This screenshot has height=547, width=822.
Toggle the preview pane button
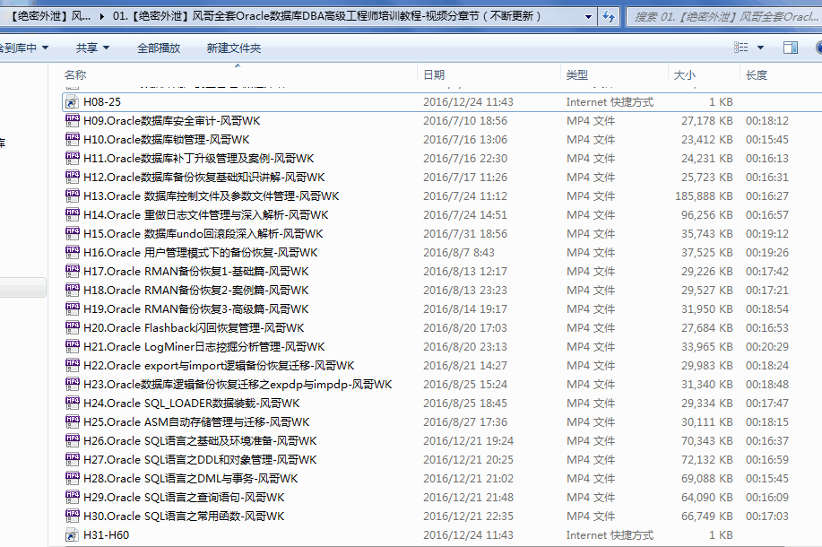(791, 48)
